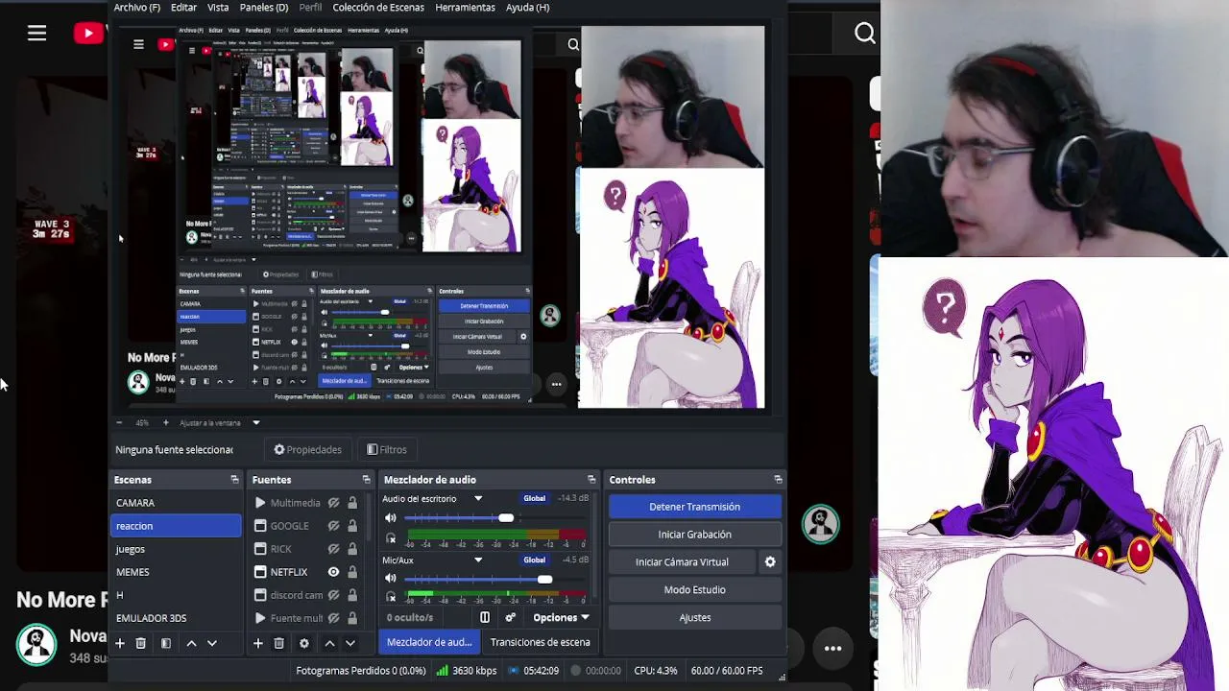This screenshot has width=1229, height=691.
Task: Click monitoring icon under Mic/Aux
Action: point(391,598)
